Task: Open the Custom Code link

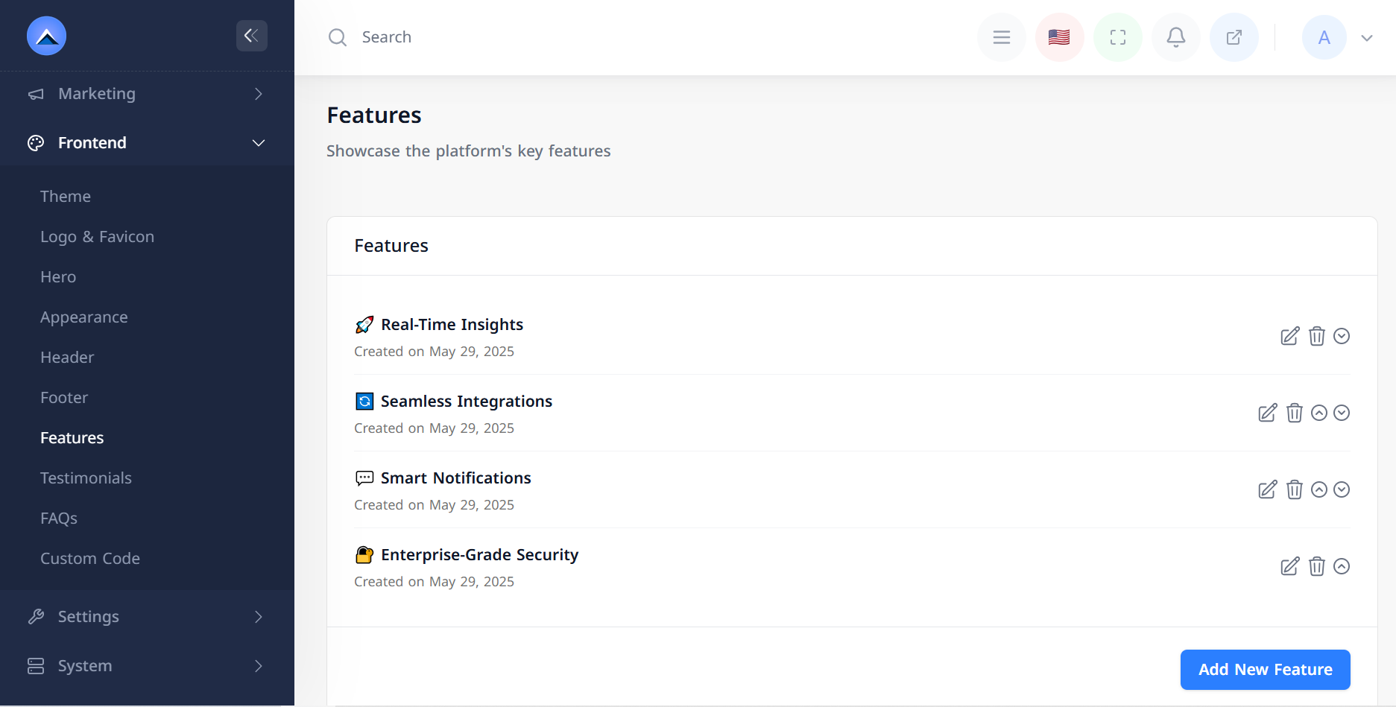Action: tap(90, 559)
